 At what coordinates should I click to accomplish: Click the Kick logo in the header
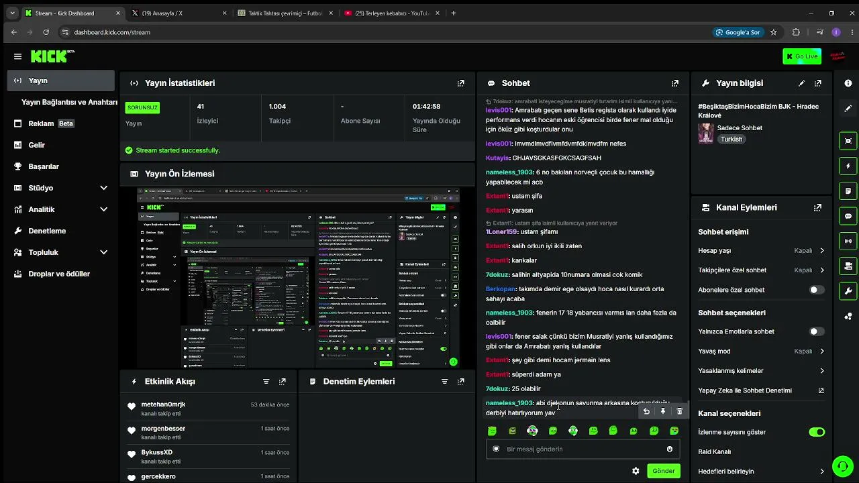coord(52,56)
